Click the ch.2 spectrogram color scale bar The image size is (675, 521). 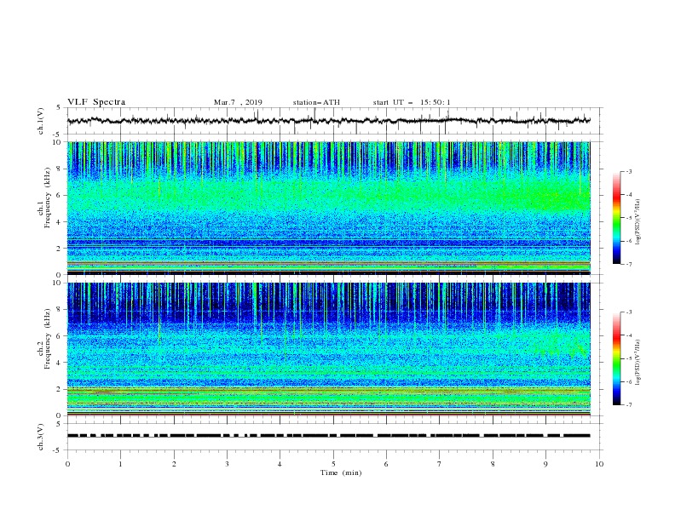pyautogui.click(x=616, y=358)
